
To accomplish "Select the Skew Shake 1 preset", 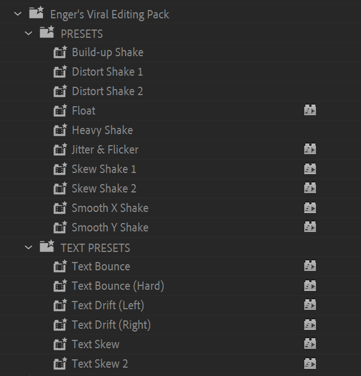I will coord(103,169).
